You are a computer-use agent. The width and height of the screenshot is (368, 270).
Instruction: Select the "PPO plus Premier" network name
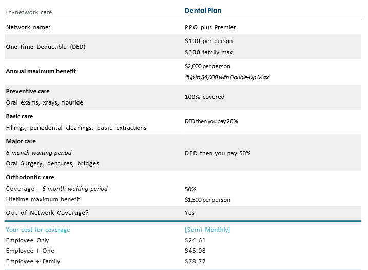[210, 27]
